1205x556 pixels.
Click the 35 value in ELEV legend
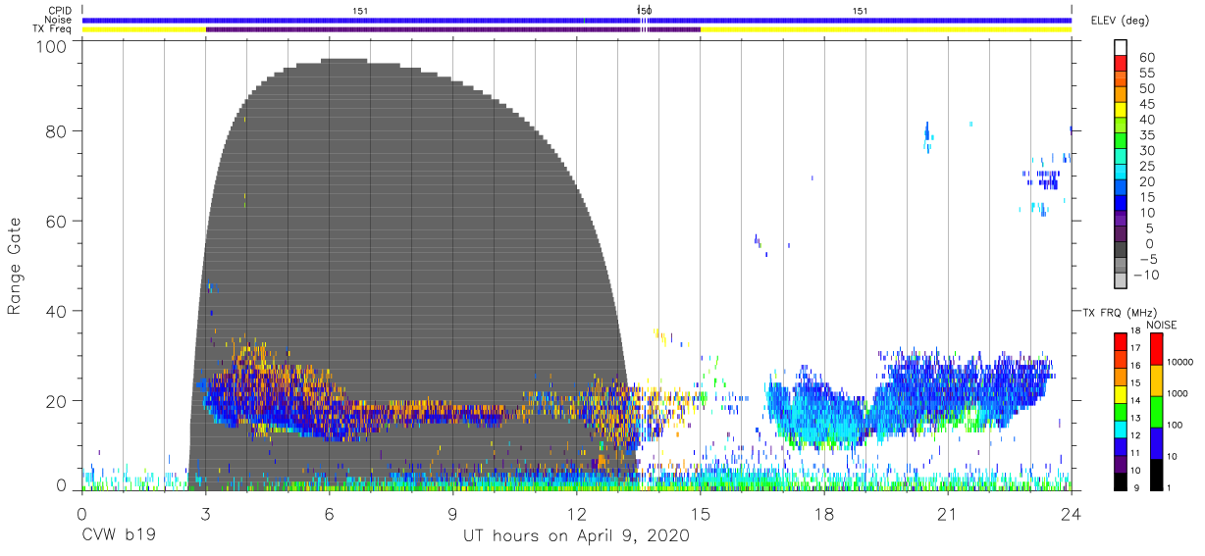click(1146, 135)
